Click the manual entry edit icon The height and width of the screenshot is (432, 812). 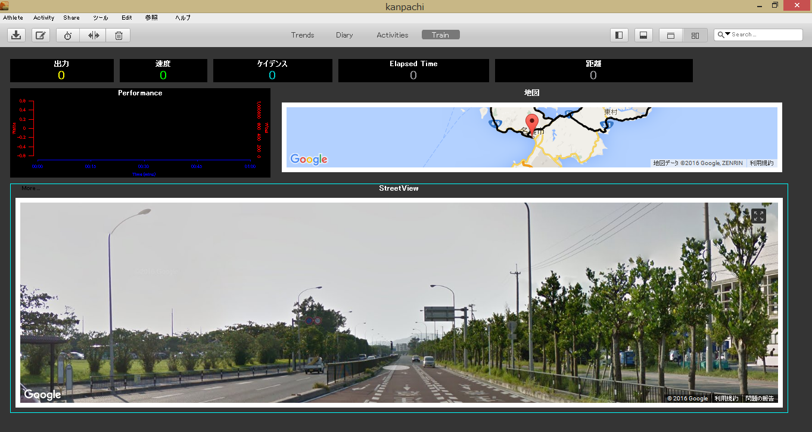[x=41, y=35]
